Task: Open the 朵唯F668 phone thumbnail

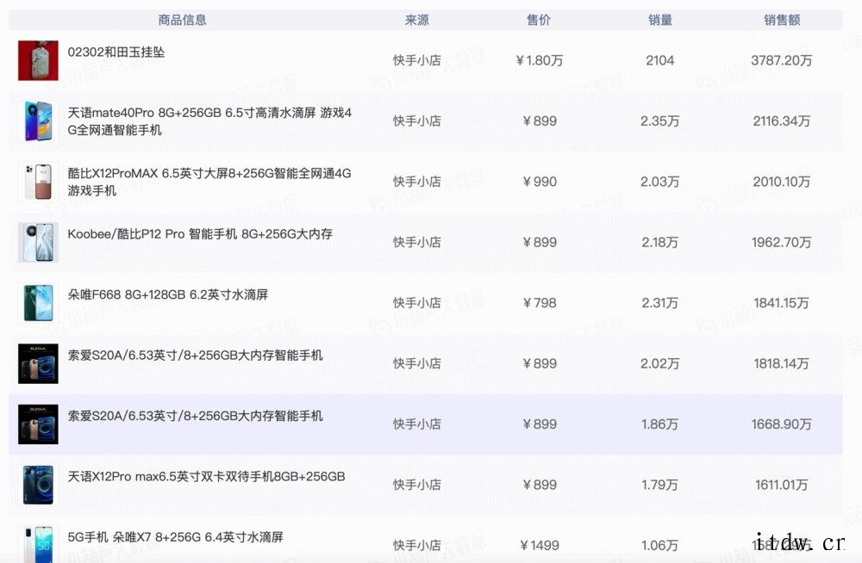Action: (x=38, y=303)
